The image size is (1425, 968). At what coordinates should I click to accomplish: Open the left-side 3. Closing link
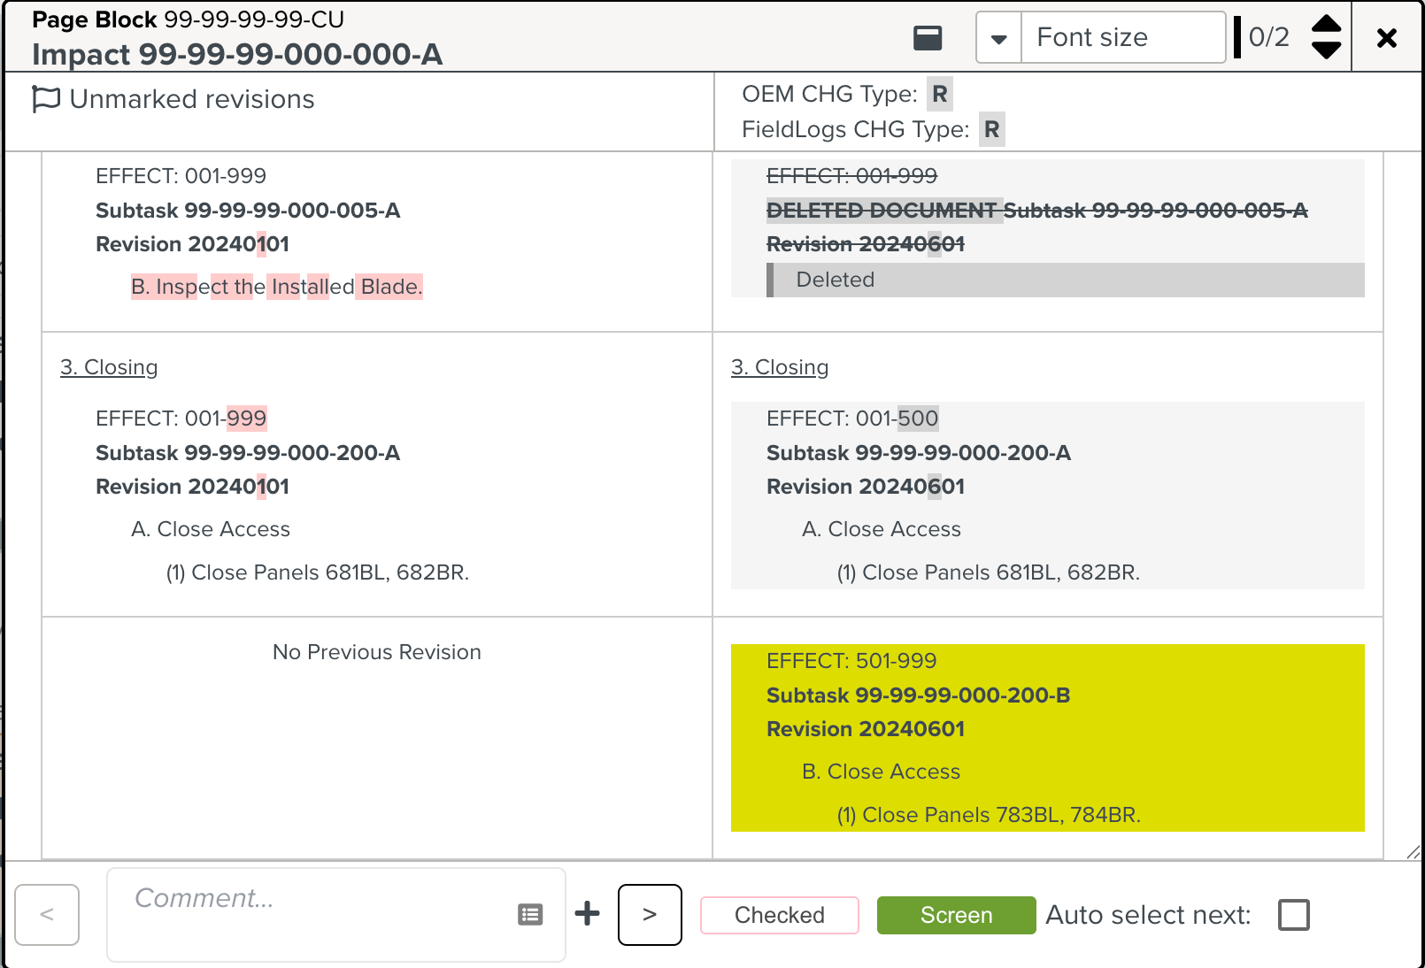coord(109,367)
